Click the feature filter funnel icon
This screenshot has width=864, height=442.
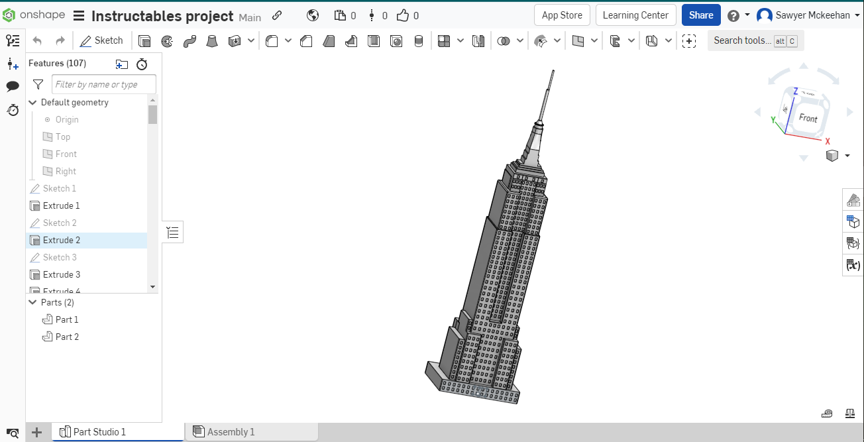tap(38, 85)
